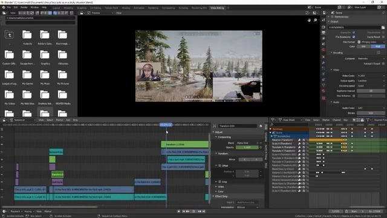Open sequencer editor type icon
The width and height of the screenshot is (387, 218).
pyautogui.click(x=5, y=120)
